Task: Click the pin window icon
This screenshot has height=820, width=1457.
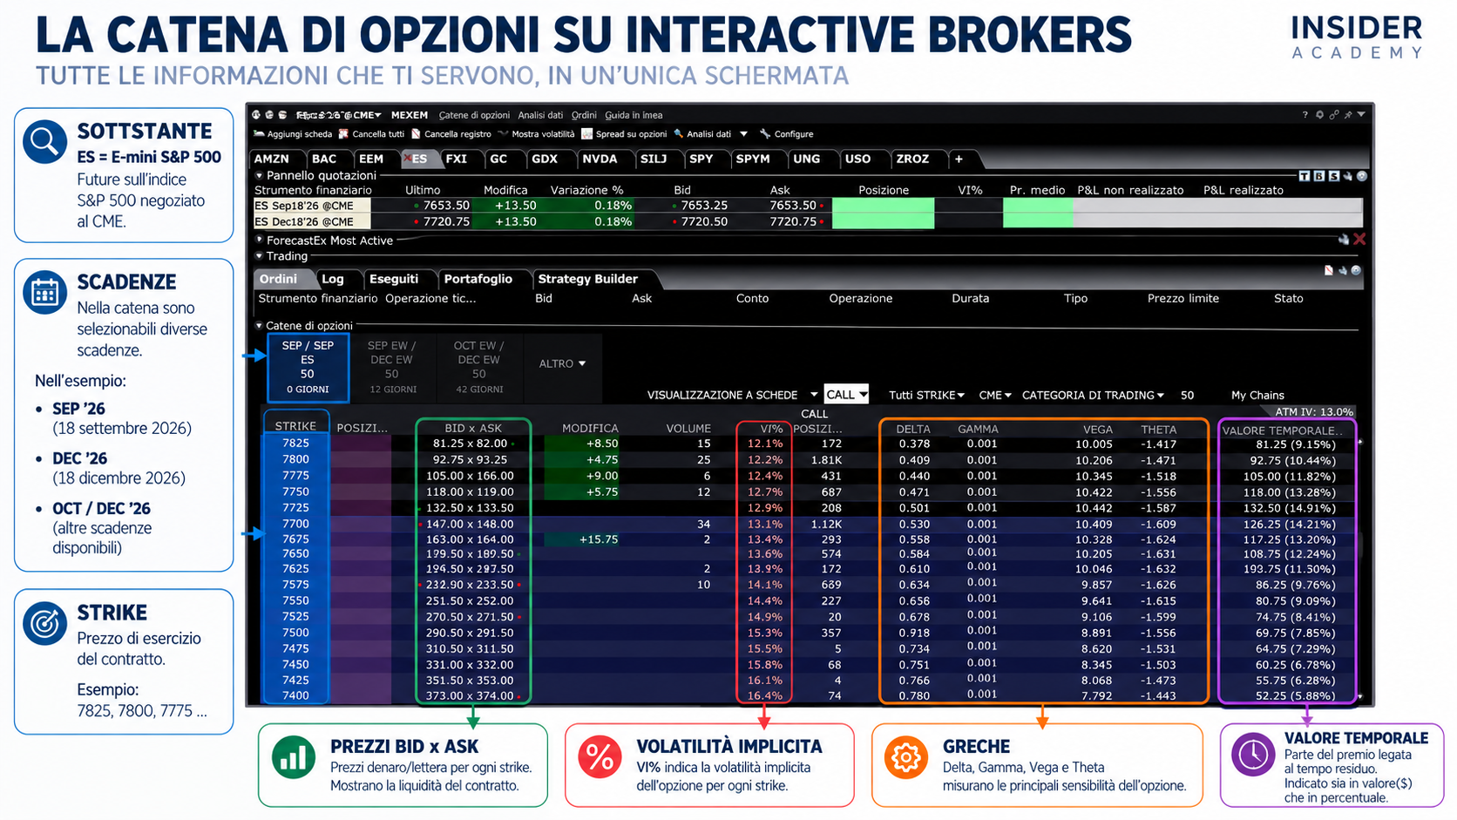Action: click(x=1347, y=115)
